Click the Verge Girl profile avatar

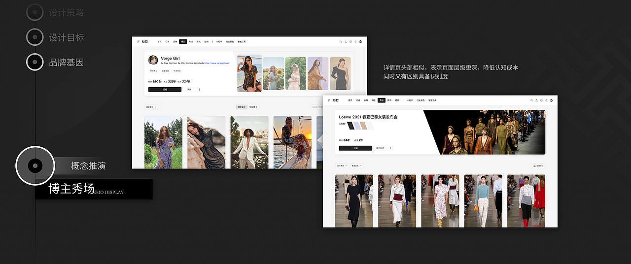point(153,60)
